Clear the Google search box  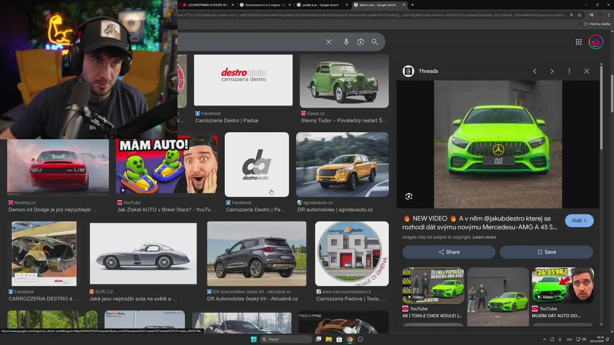point(329,42)
